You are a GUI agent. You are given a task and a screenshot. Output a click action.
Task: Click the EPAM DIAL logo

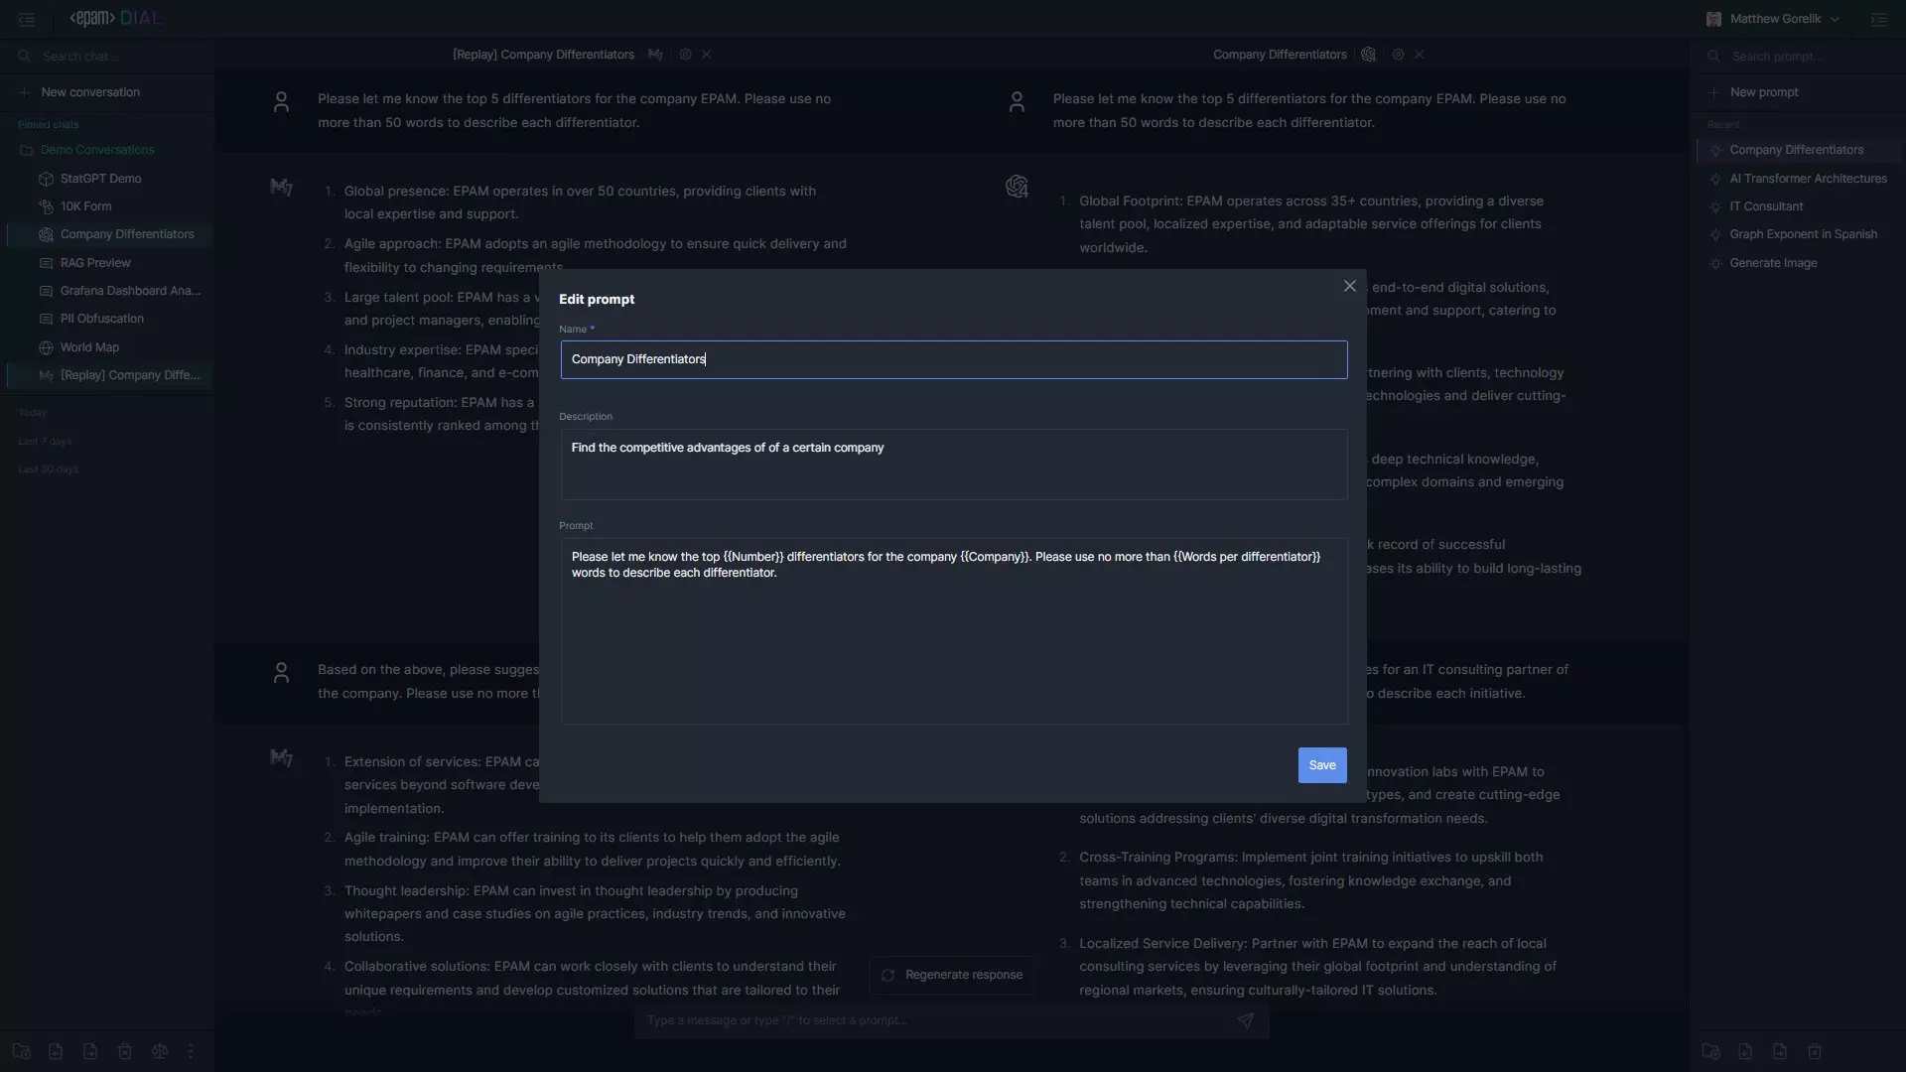point(114,19)
